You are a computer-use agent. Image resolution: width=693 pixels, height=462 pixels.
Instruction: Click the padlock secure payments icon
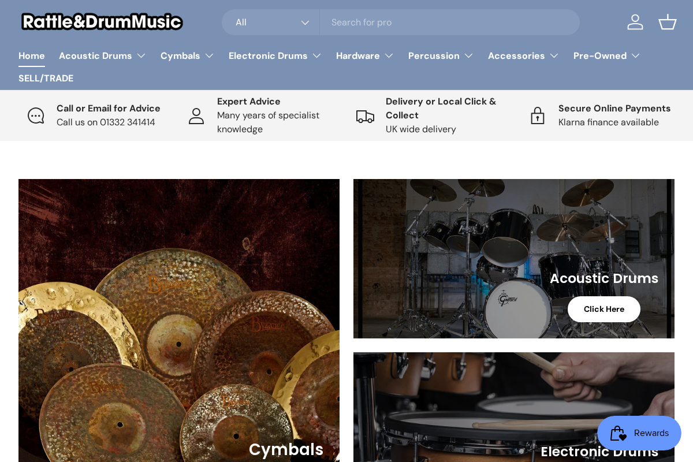coord(538,115)
